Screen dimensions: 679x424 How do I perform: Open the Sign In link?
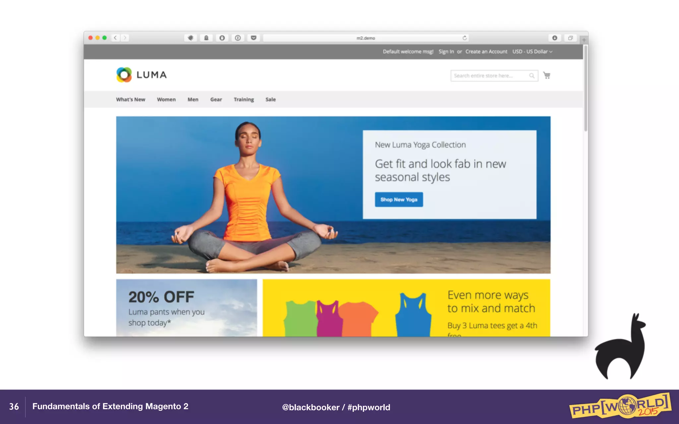[x=446, y=52]
